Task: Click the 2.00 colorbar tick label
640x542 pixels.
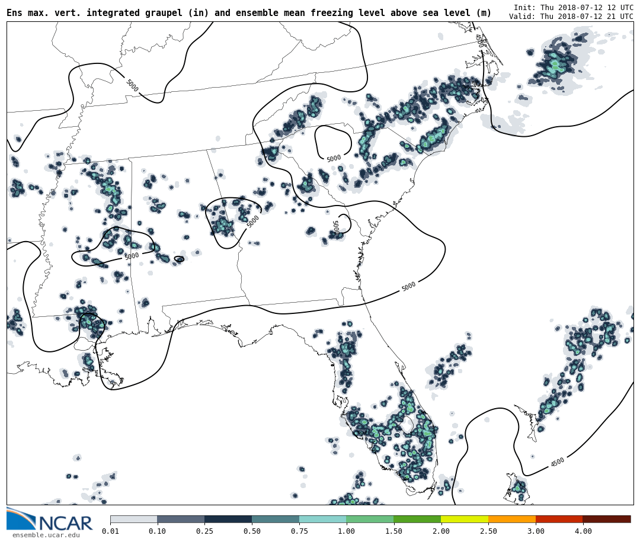Action: [x=441, y=531]
